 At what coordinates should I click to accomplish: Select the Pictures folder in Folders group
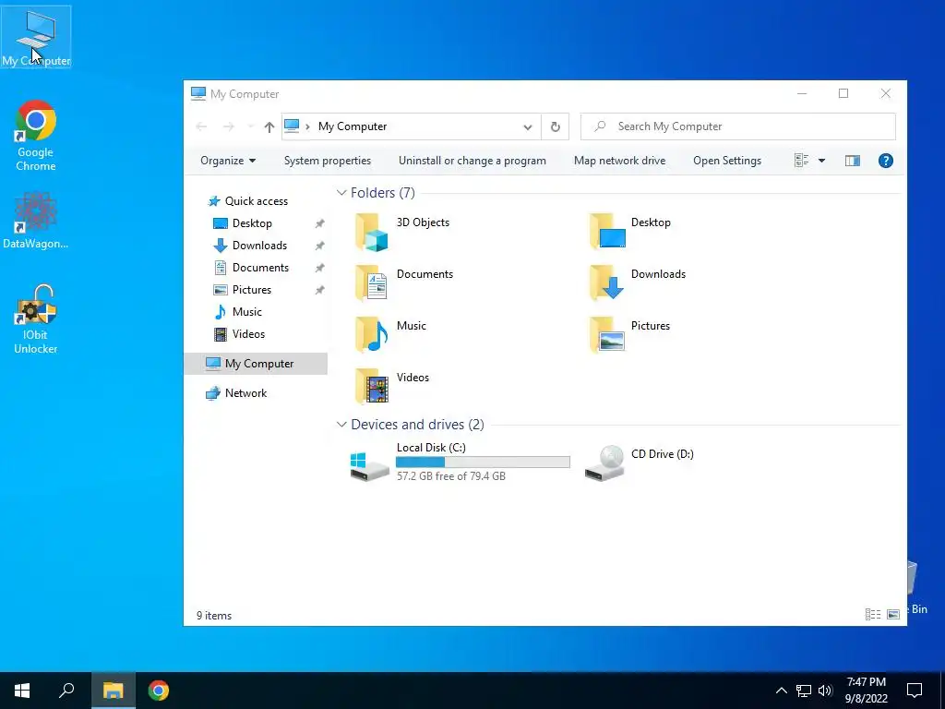(x=629, y=334)
